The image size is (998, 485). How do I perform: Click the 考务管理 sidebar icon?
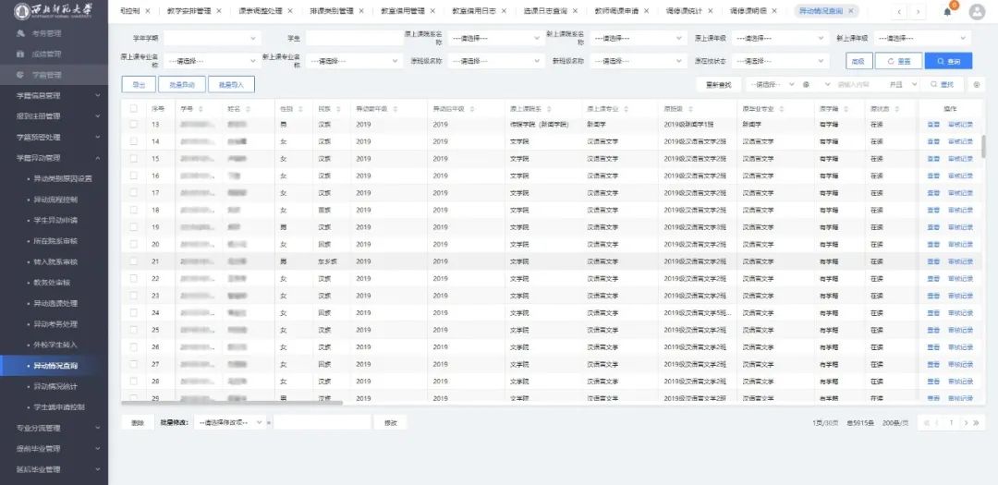(21, 32)
